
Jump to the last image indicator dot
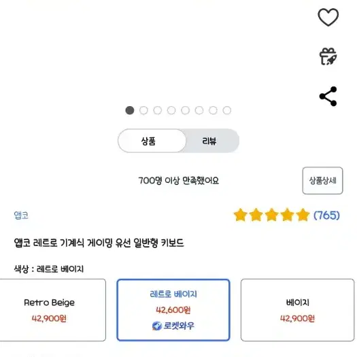227,110
